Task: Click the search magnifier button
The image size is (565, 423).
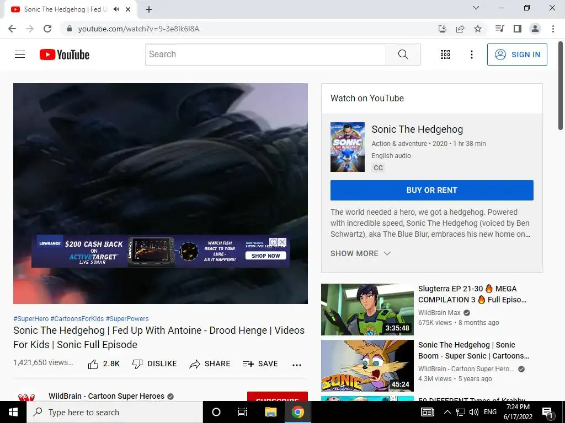Action: pyautogui.click(x=403, y=55)
